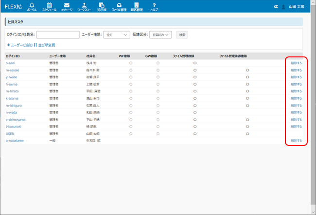Click the user silhouette icon

click(283, 7)
